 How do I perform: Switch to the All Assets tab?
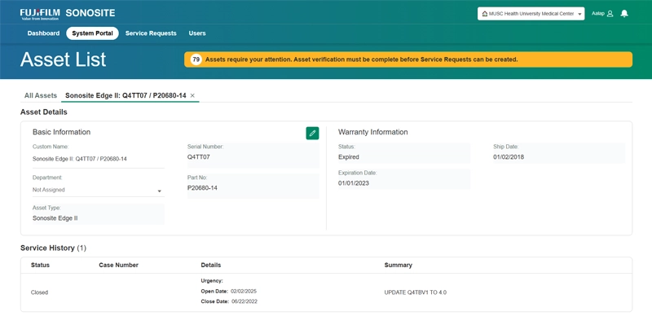click(x=40, y=95)
